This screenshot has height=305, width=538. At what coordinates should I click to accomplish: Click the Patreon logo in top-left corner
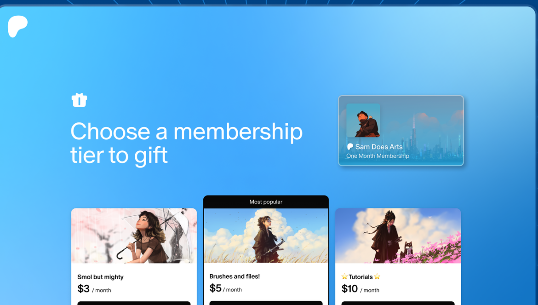coord(17,26)
